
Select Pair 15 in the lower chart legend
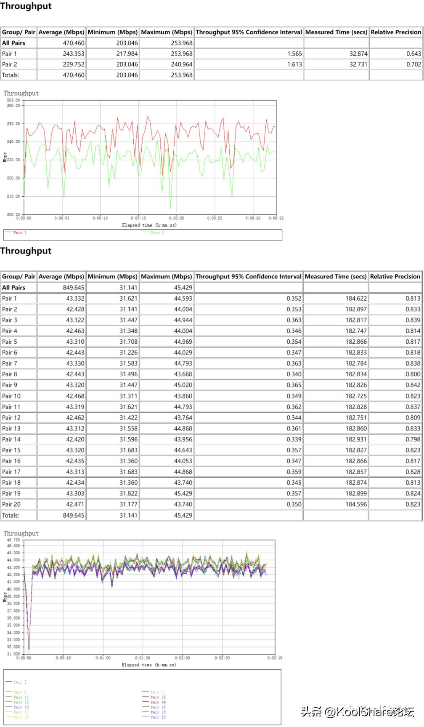tap(17, 707)
